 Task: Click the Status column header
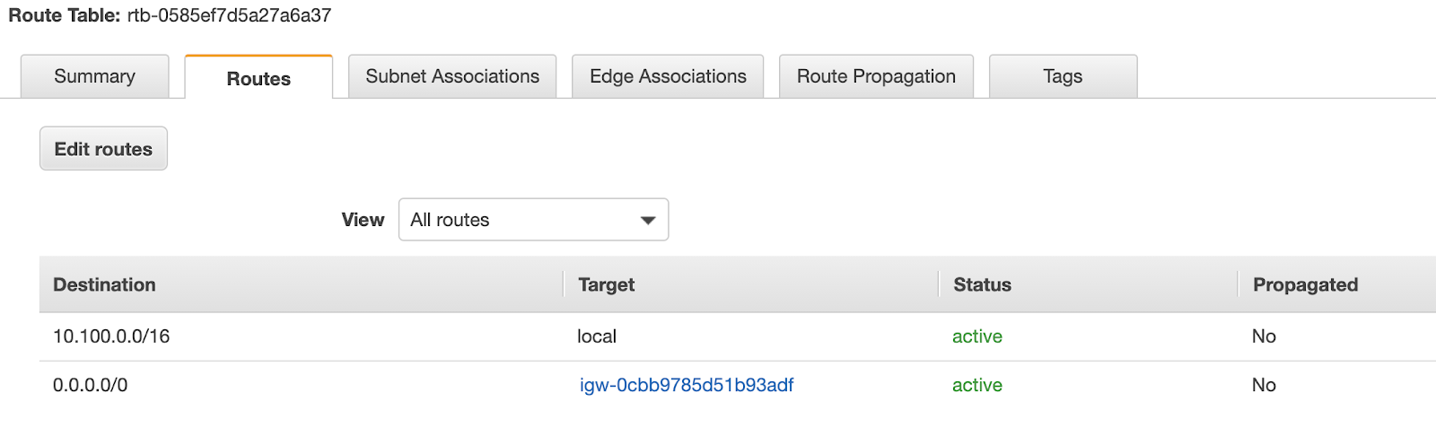(x=982, y=284)
